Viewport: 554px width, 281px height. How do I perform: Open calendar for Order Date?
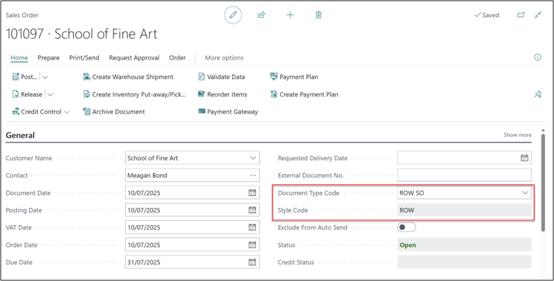pos(252,244)
